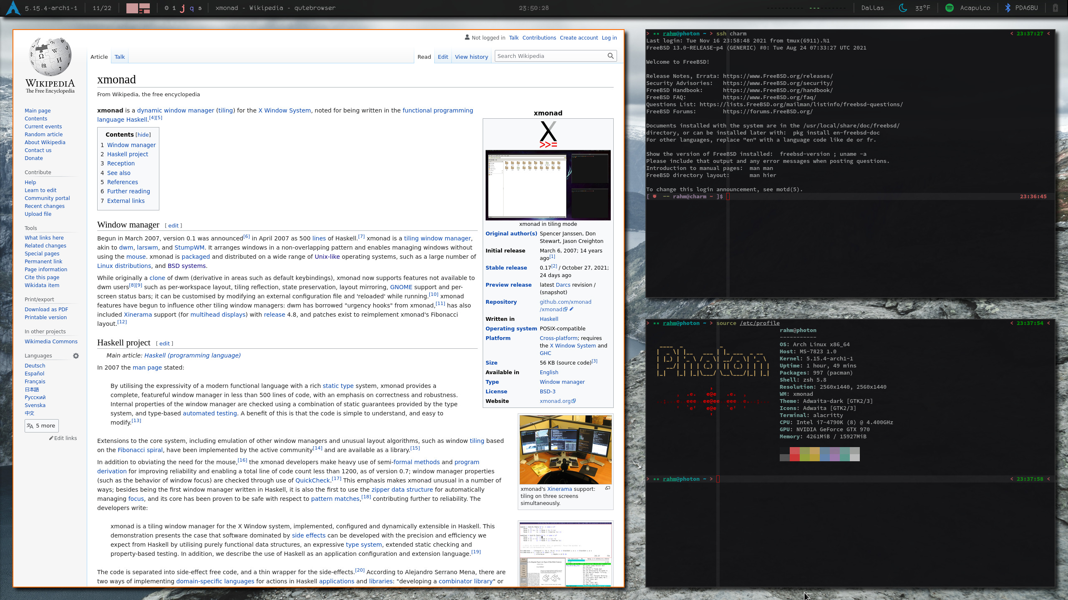Click the moon weather icon next to 33°F

pos(902,7)
